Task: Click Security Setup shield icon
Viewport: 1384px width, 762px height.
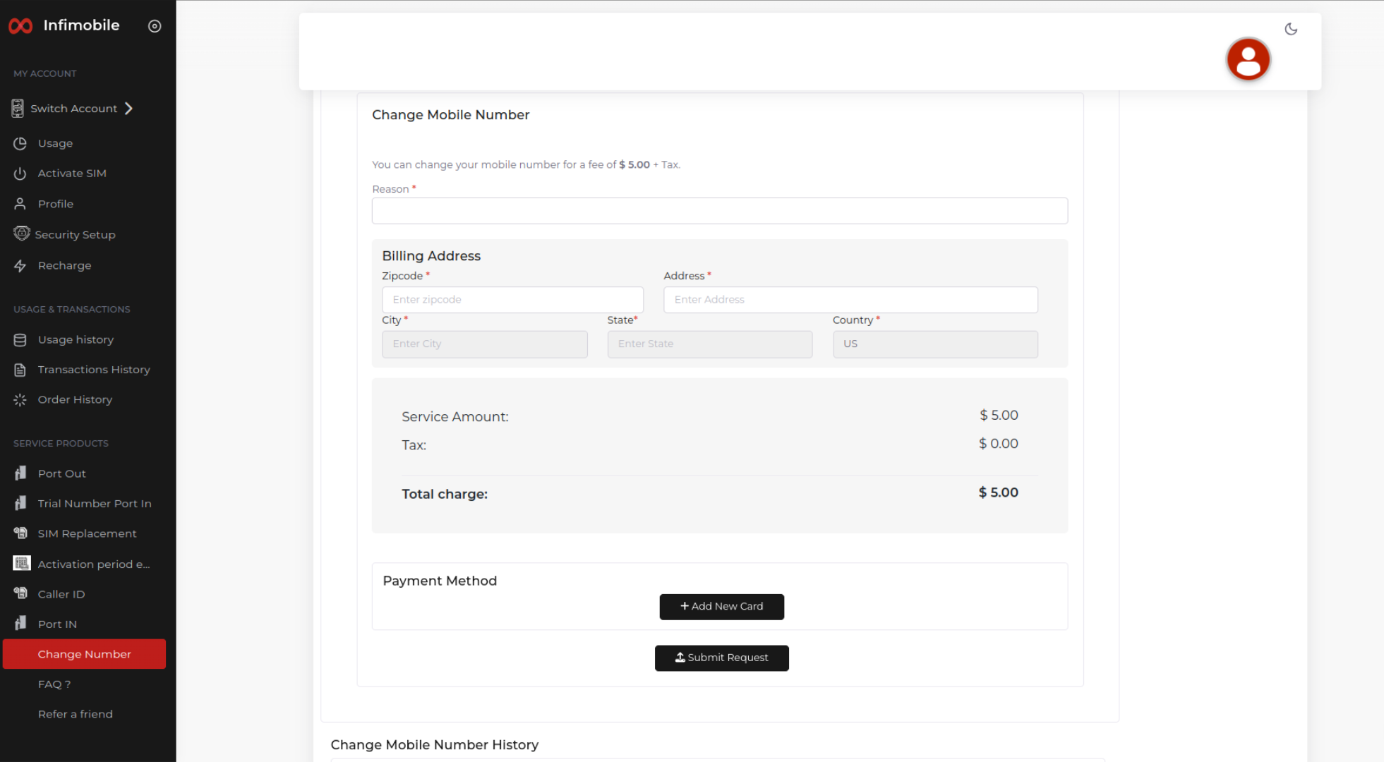Action: [21, 234]
